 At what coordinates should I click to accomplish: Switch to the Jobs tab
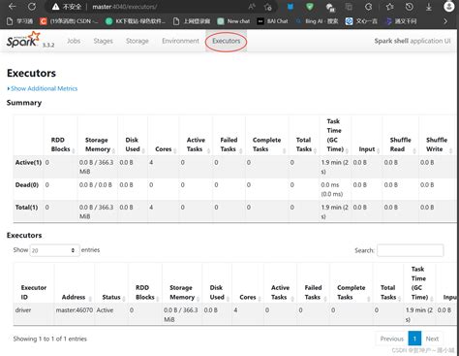pyautogui.click(x=74, y=41)
